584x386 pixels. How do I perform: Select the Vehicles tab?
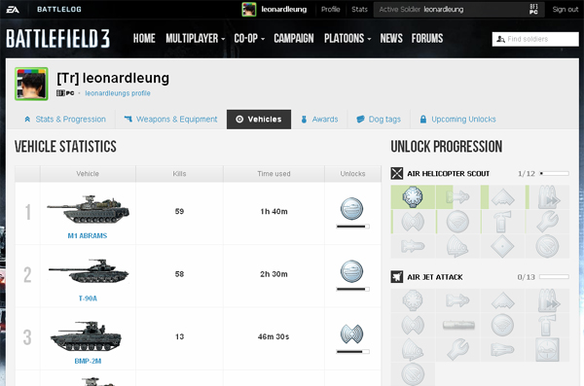click(x=259, y=120)
